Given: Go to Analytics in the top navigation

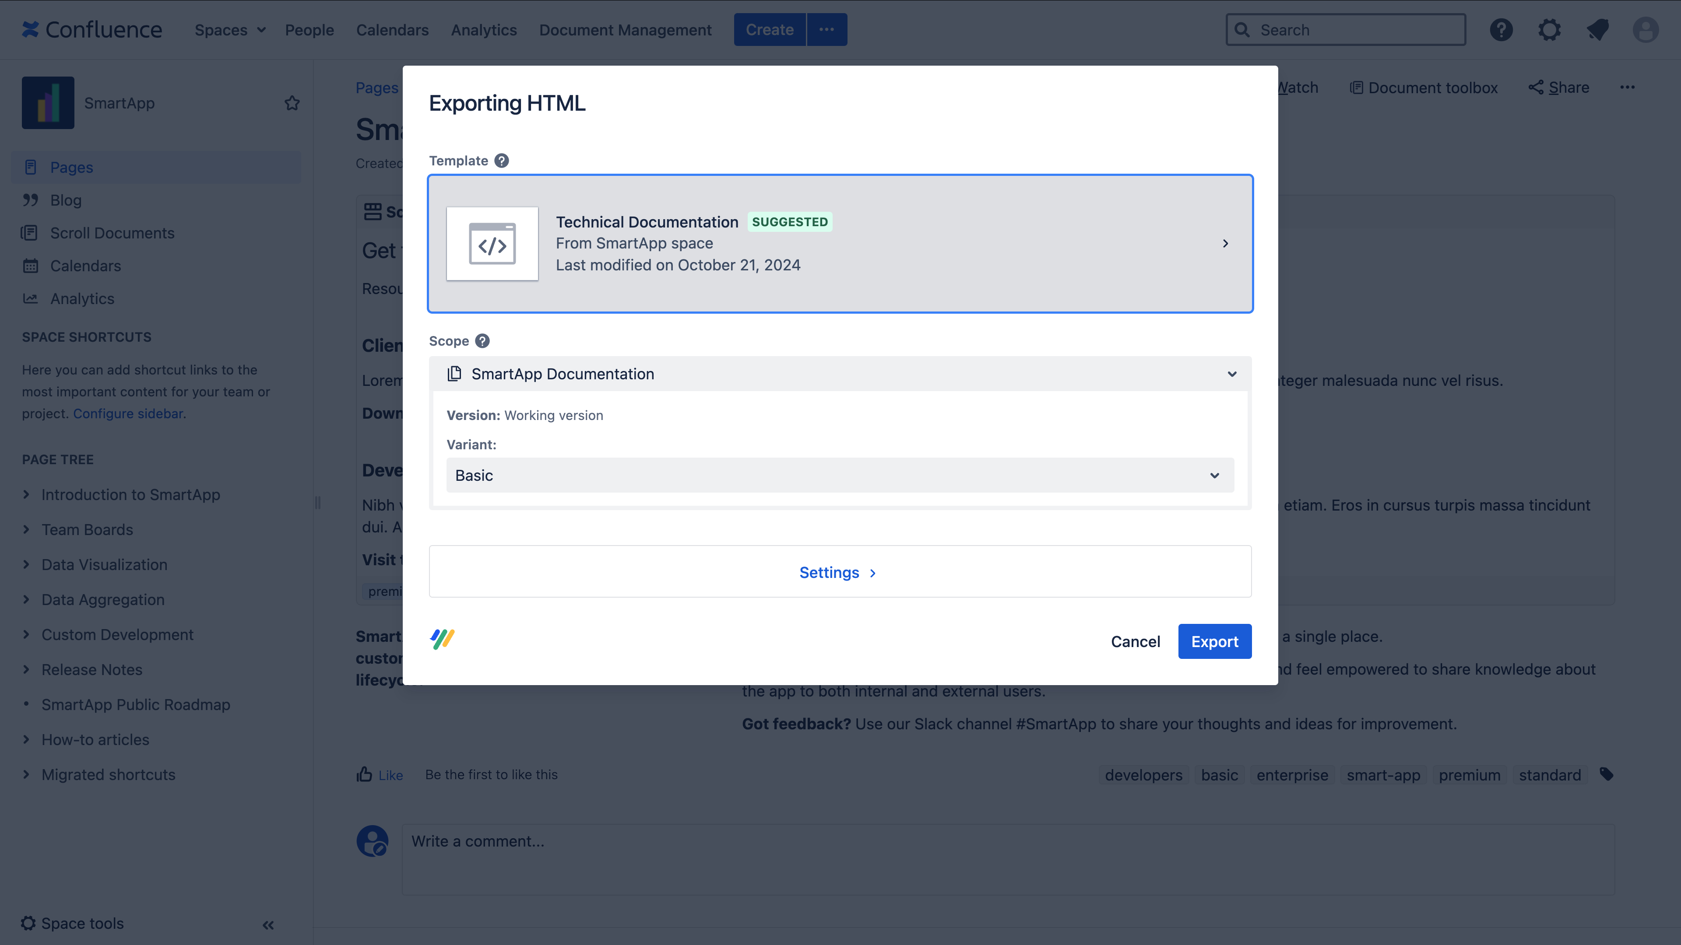Looking at the screenshot, I should [x=484, y=30].
